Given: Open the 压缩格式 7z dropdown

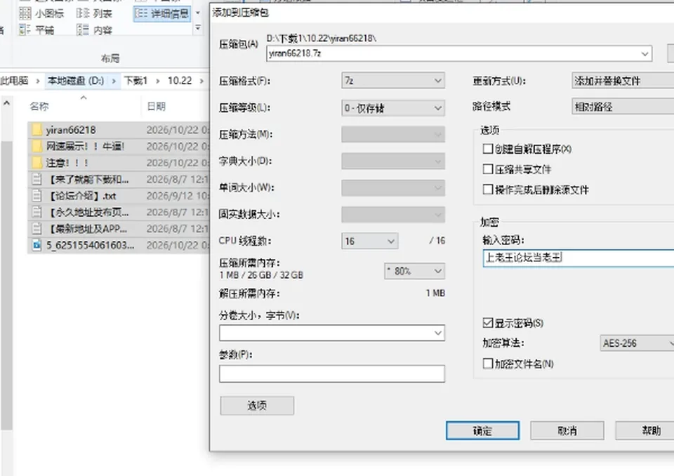Looking at the screenshot, I should pyautogui.click(x=393, y=81).
